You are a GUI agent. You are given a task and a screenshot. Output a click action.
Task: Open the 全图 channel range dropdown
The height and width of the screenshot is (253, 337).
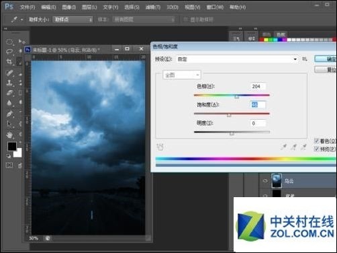pos(182,75)
